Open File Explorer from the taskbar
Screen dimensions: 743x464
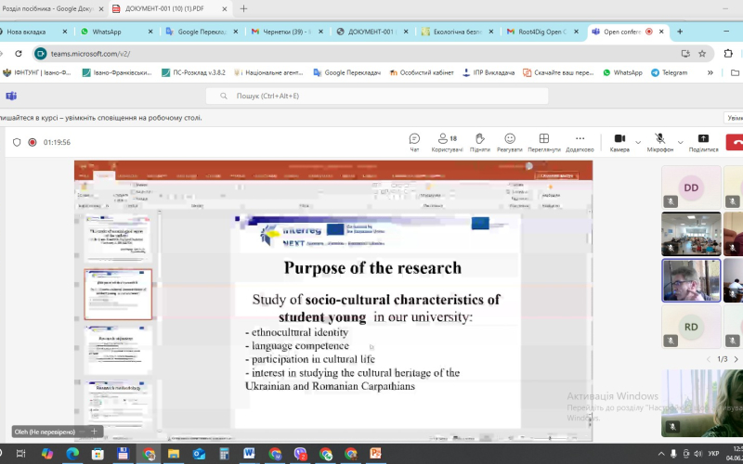tap(174, 454)
